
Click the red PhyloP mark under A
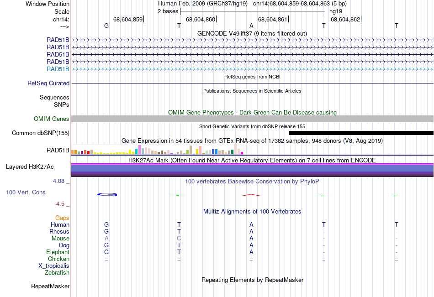251,195
